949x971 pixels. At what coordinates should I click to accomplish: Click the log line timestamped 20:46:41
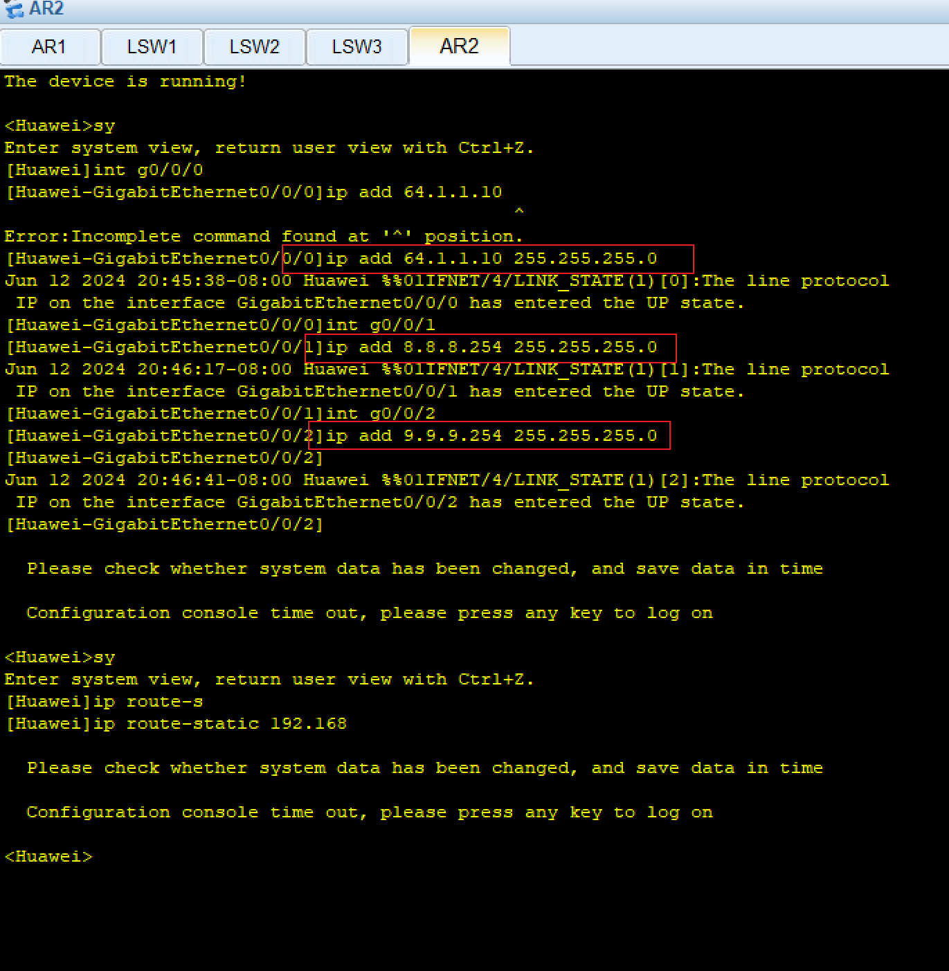[x=446, y=480]
